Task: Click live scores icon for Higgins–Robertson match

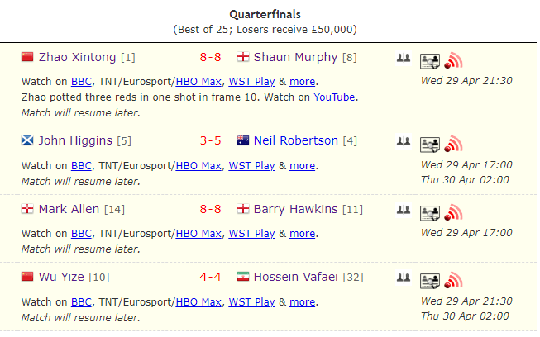Action: [452, 144]
